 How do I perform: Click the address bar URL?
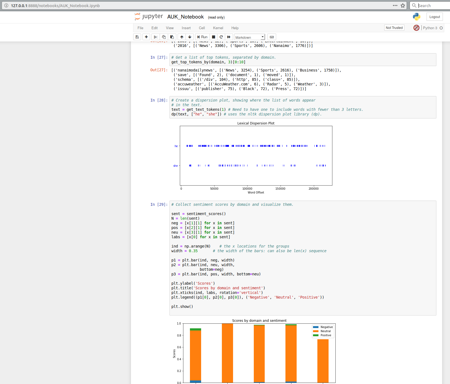click(x=55, y=5)
